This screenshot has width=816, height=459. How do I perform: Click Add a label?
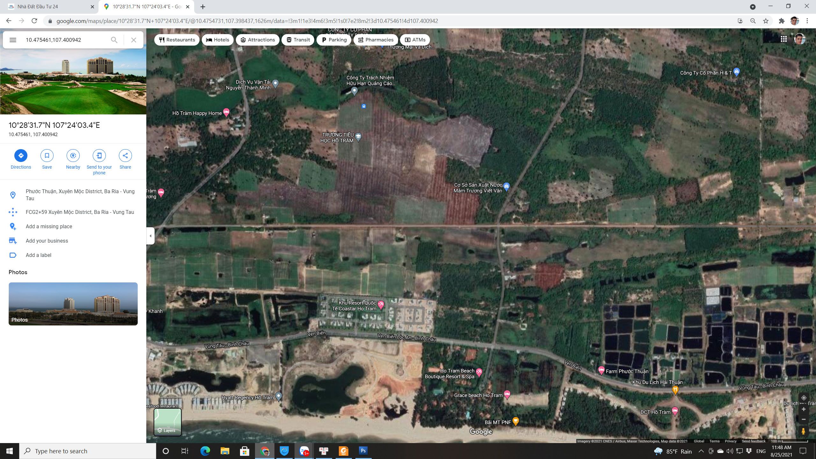73,255
